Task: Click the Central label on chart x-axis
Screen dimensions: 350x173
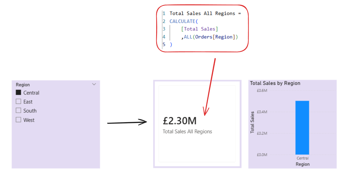Action: coord(302,158)
